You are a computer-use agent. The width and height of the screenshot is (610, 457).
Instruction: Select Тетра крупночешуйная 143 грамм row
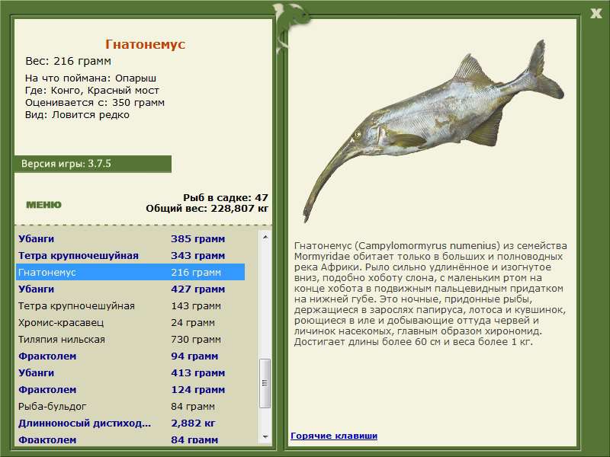click(130, 305)
